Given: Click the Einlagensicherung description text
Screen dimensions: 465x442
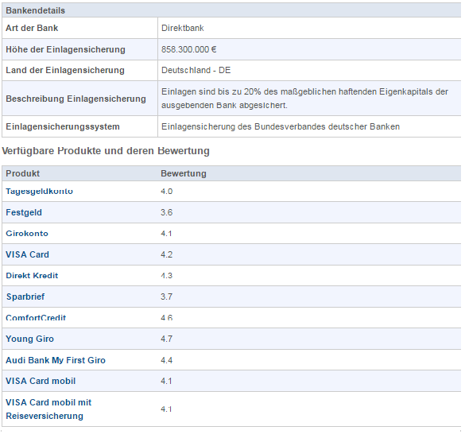Looking at the screenshot, I should [x=305, y=99].
